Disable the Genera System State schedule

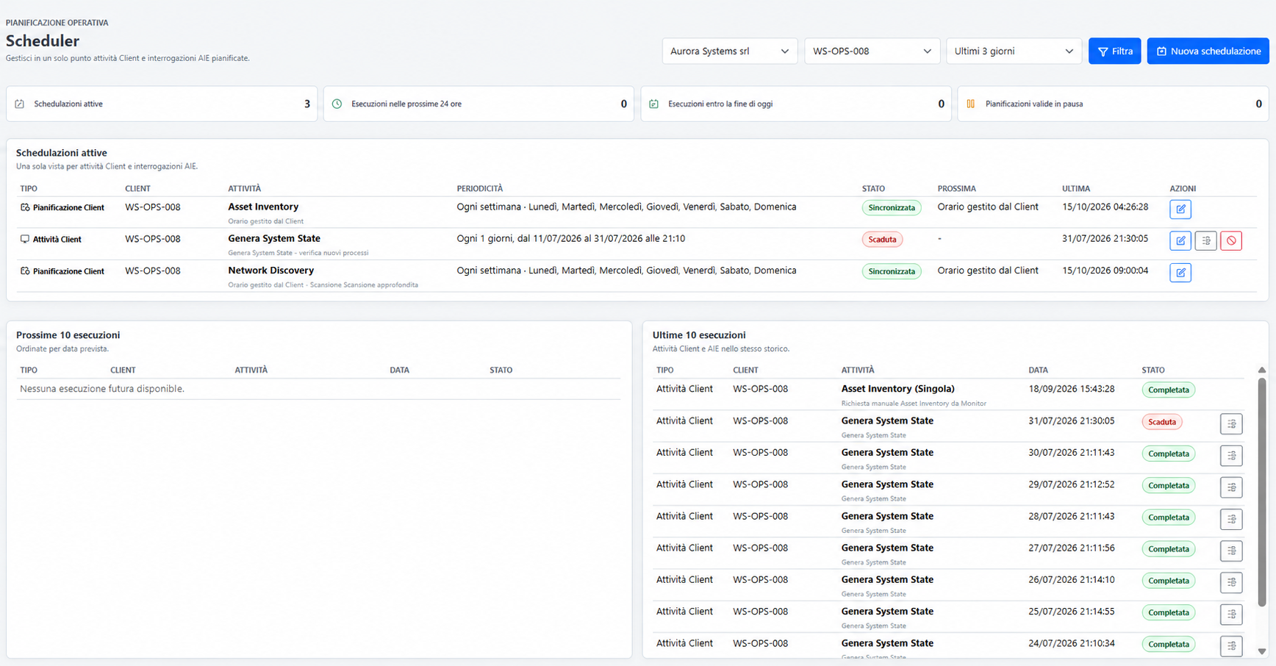tap(1231, 240)
